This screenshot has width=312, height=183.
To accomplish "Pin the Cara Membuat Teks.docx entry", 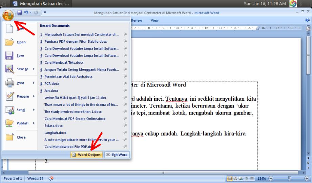I will coord(125,62).
